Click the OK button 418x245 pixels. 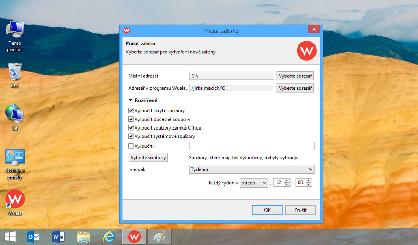tap(267, 210)
